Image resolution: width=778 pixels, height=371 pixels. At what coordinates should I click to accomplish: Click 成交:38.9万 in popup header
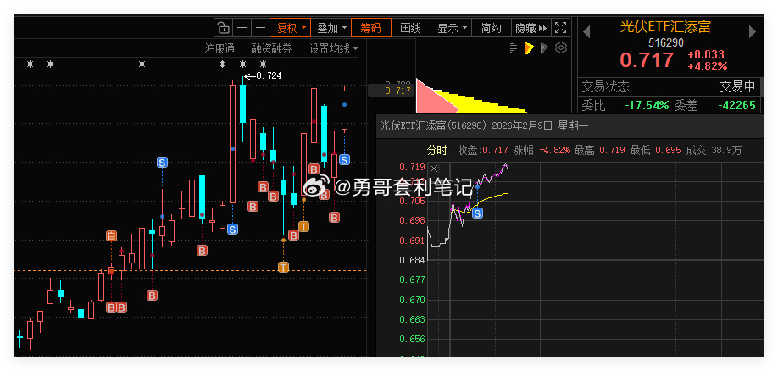(x=714, y=150)
